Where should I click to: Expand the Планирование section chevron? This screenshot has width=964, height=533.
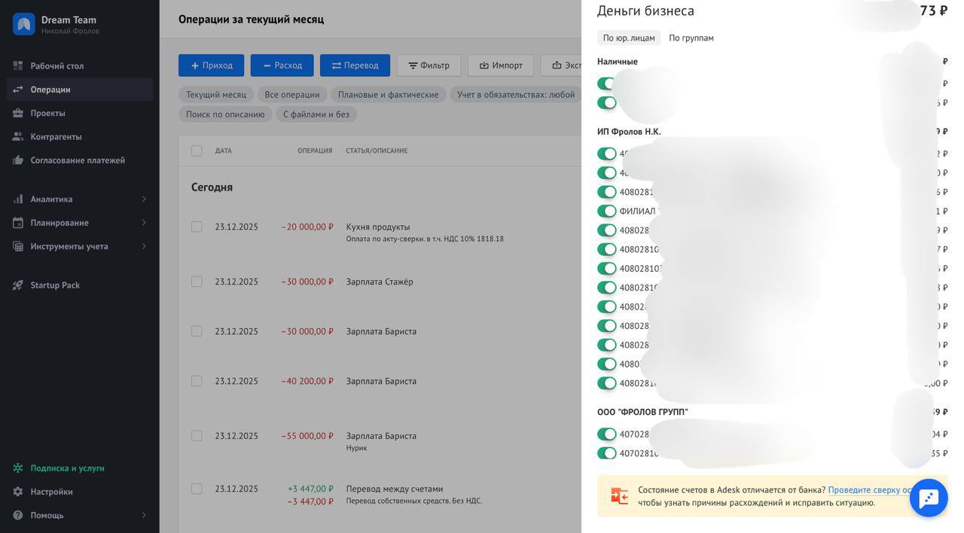tap(143, 223)
